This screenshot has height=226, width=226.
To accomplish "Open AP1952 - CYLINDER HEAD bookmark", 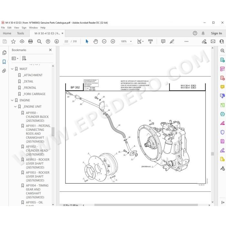I will [37, 150].
